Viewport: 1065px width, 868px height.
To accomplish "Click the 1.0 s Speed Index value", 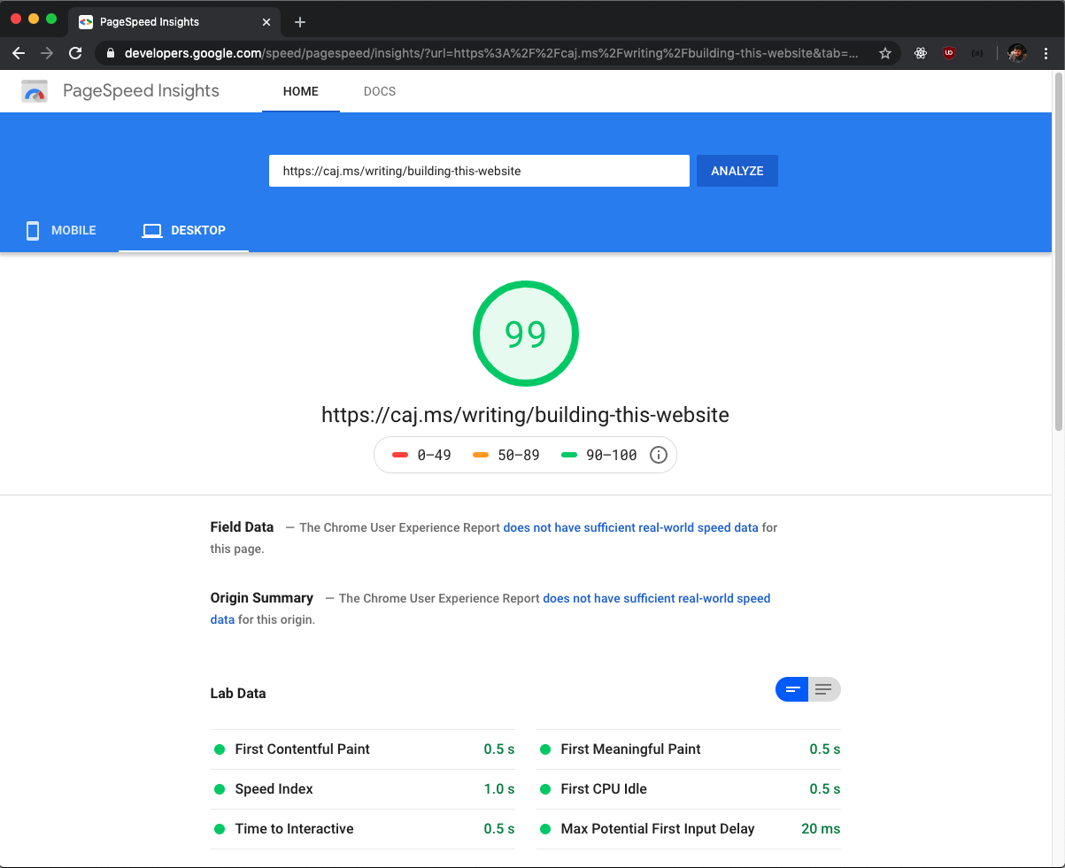I will pos(499,789).
